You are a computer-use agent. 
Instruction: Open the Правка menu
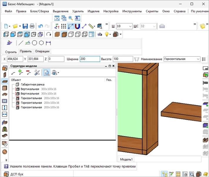coord(21,11)
